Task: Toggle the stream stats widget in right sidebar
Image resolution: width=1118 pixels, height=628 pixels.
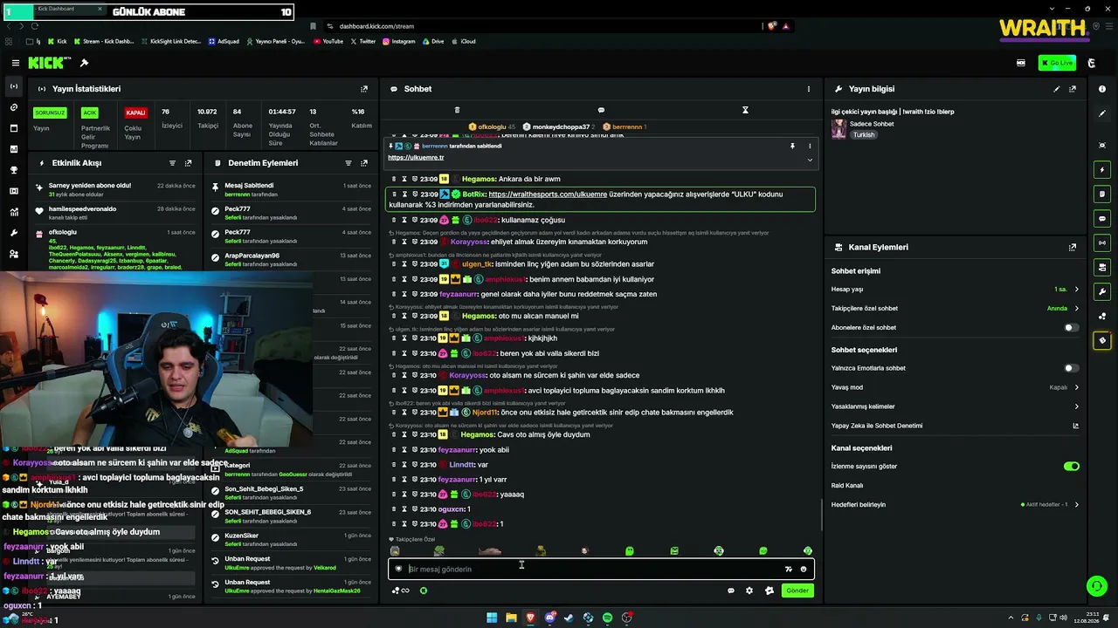Action: click(1102, 242)
